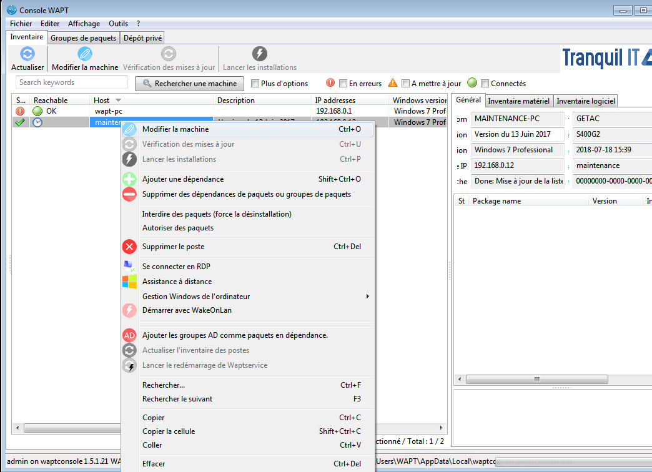The width and height of the screenshot is (652, 472).
Task: Click the Actualiser refresh icon in toolbar
Action: [x=27, y=54]
